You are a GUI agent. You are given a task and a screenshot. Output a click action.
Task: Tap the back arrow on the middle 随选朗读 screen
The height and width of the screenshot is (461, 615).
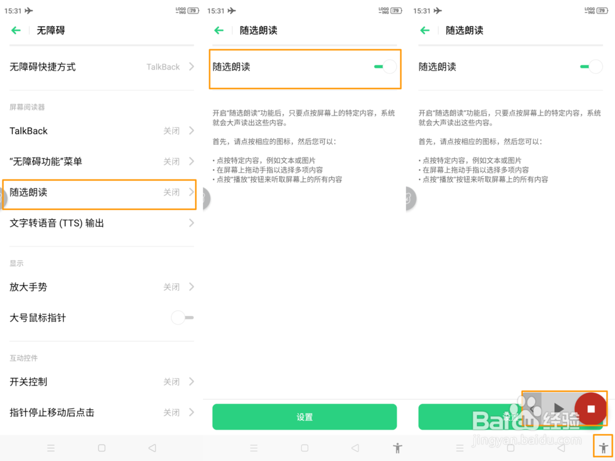coord(219,30)
